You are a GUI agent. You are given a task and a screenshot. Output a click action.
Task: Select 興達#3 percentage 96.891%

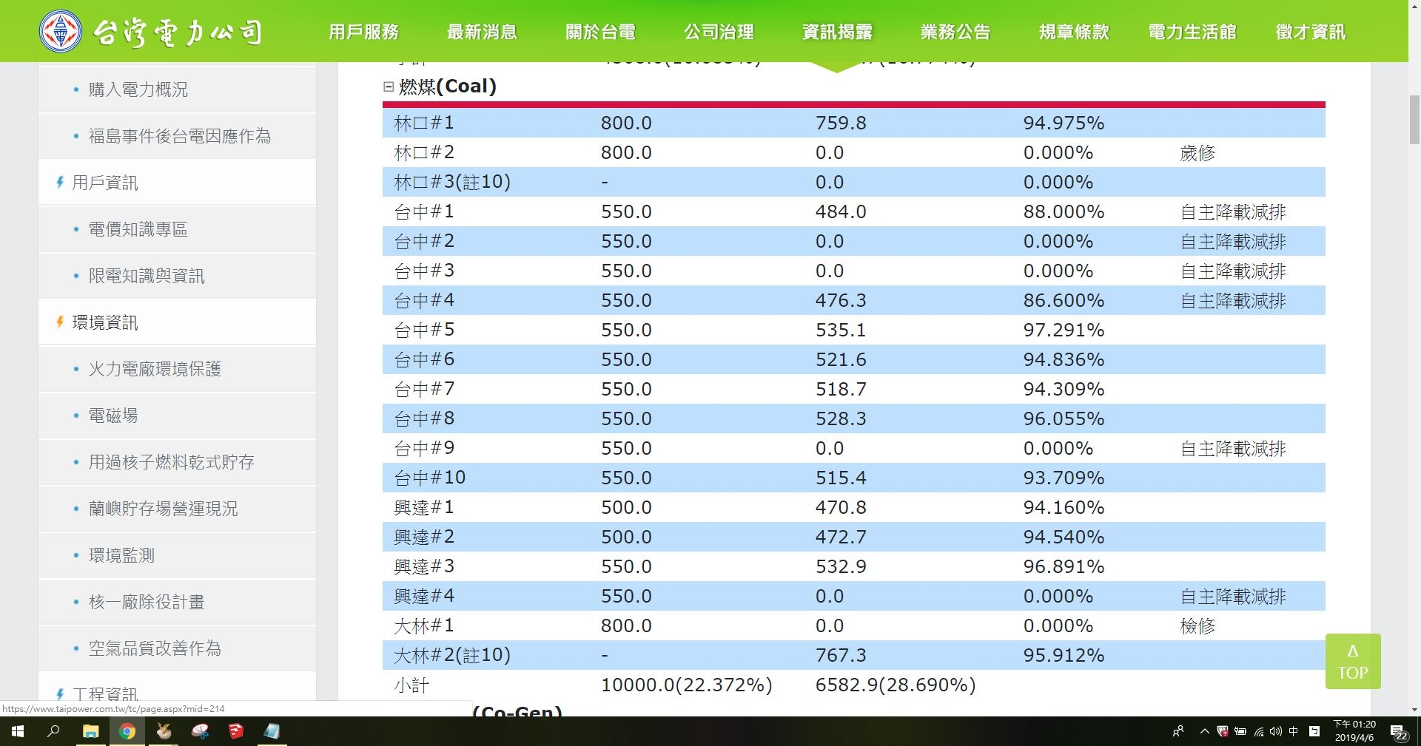coord(1064,566)
